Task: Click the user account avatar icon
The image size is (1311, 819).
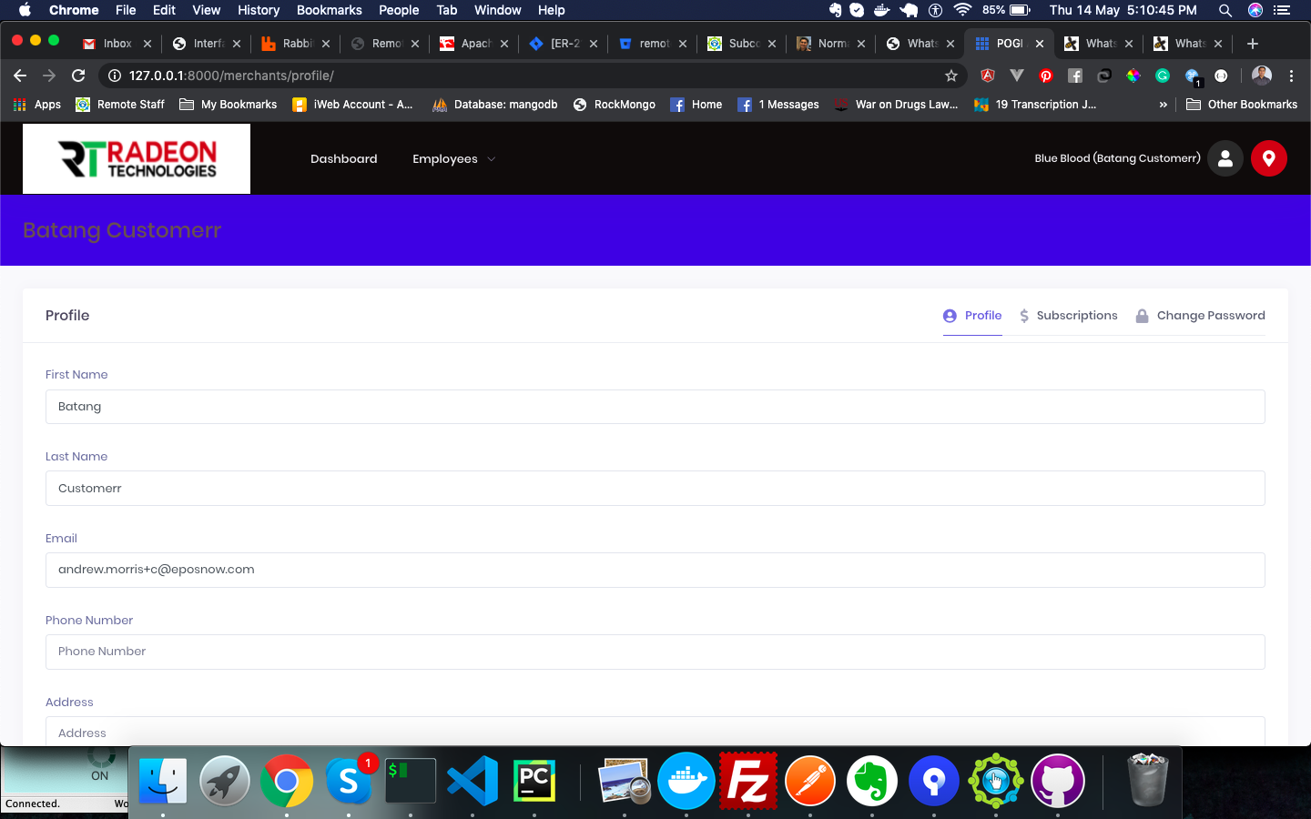Action: coord(1225,158)
